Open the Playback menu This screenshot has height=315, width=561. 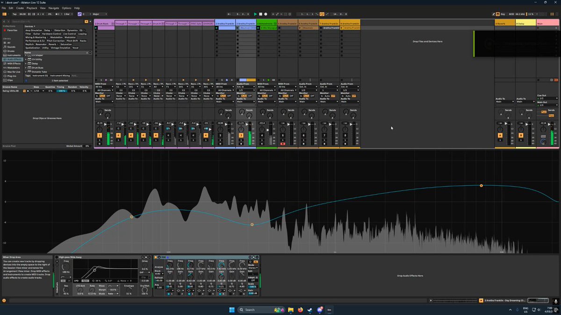pos(32,8)
